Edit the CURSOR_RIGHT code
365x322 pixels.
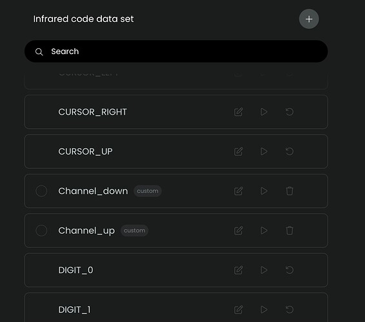pos(239,112)
